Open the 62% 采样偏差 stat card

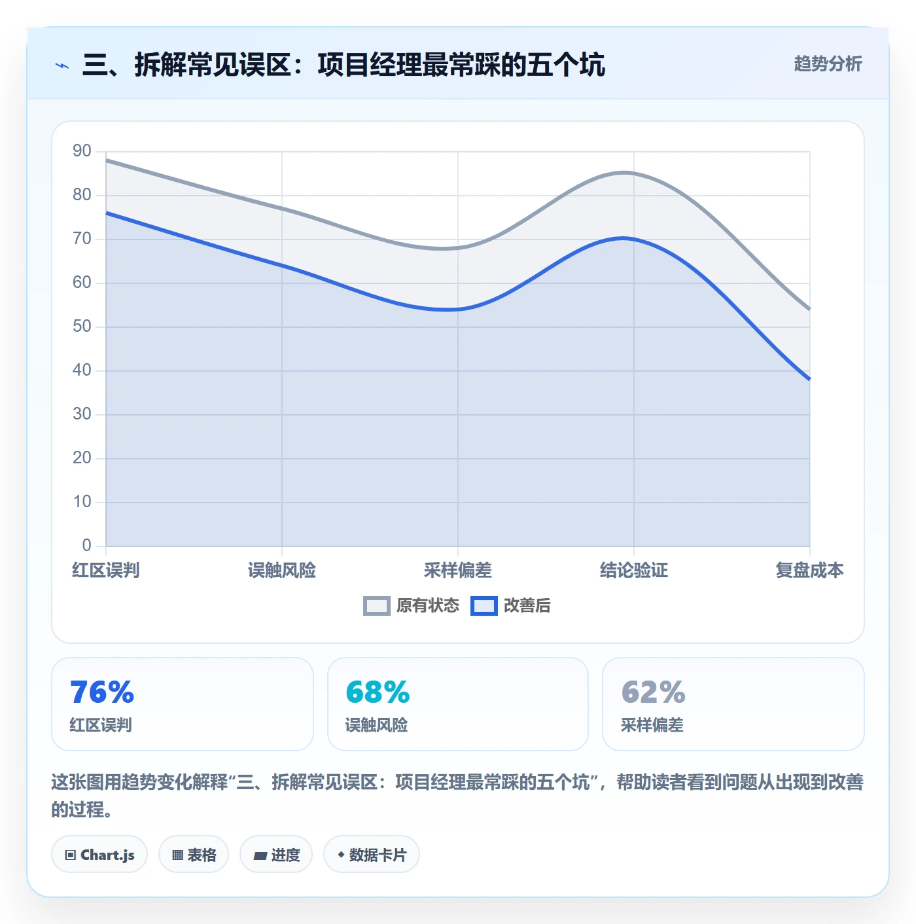[733, 704]
